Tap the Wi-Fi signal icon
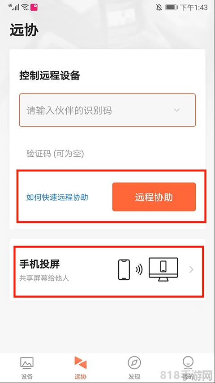 coord(25,7)
